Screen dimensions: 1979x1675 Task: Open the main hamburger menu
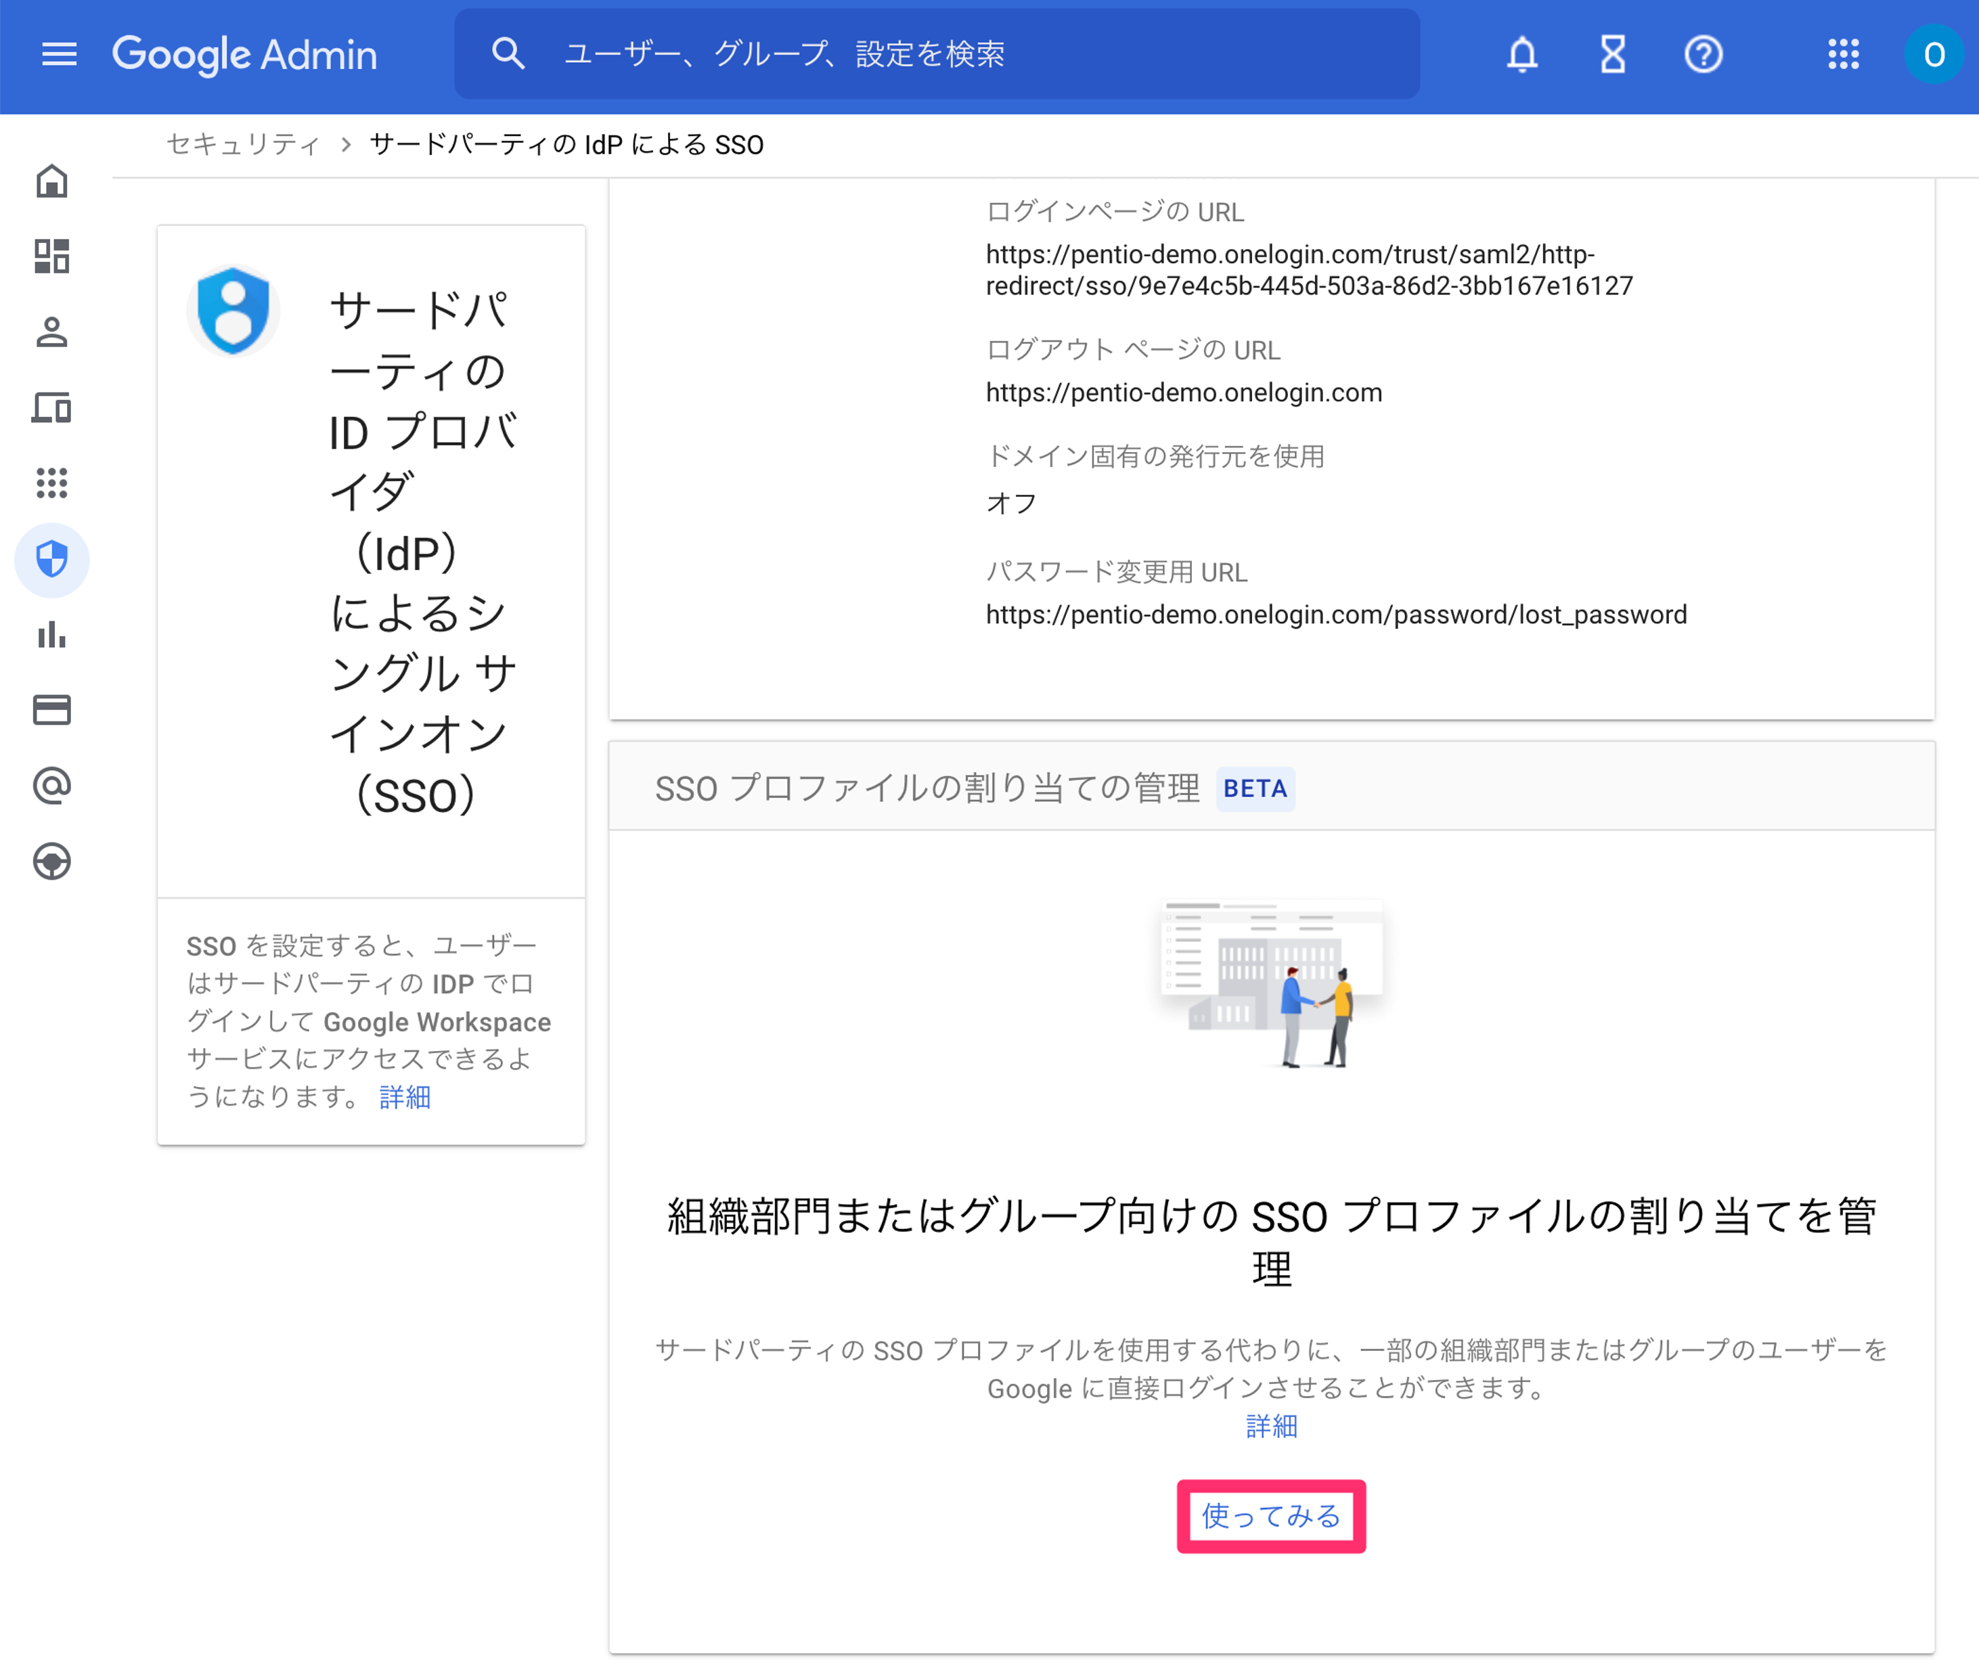[x=59, y=54]
